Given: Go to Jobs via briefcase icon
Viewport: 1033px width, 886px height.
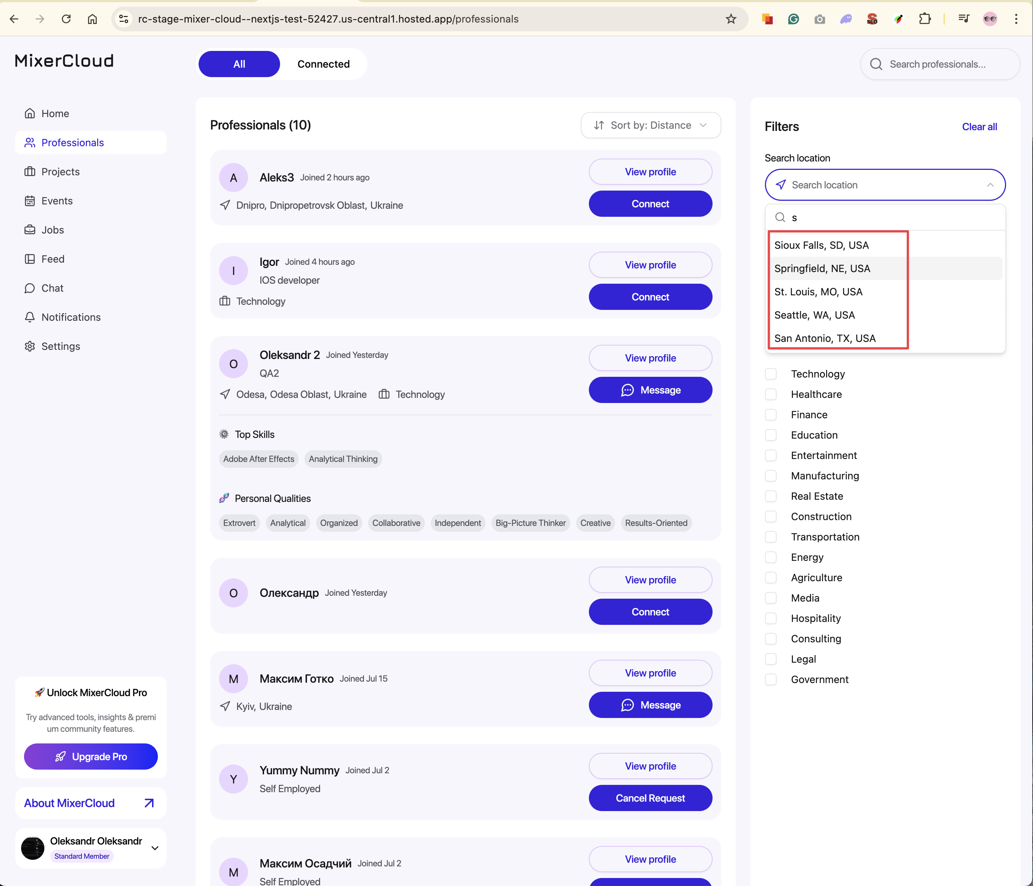Looking at the screenshot, I should (30, 230).
